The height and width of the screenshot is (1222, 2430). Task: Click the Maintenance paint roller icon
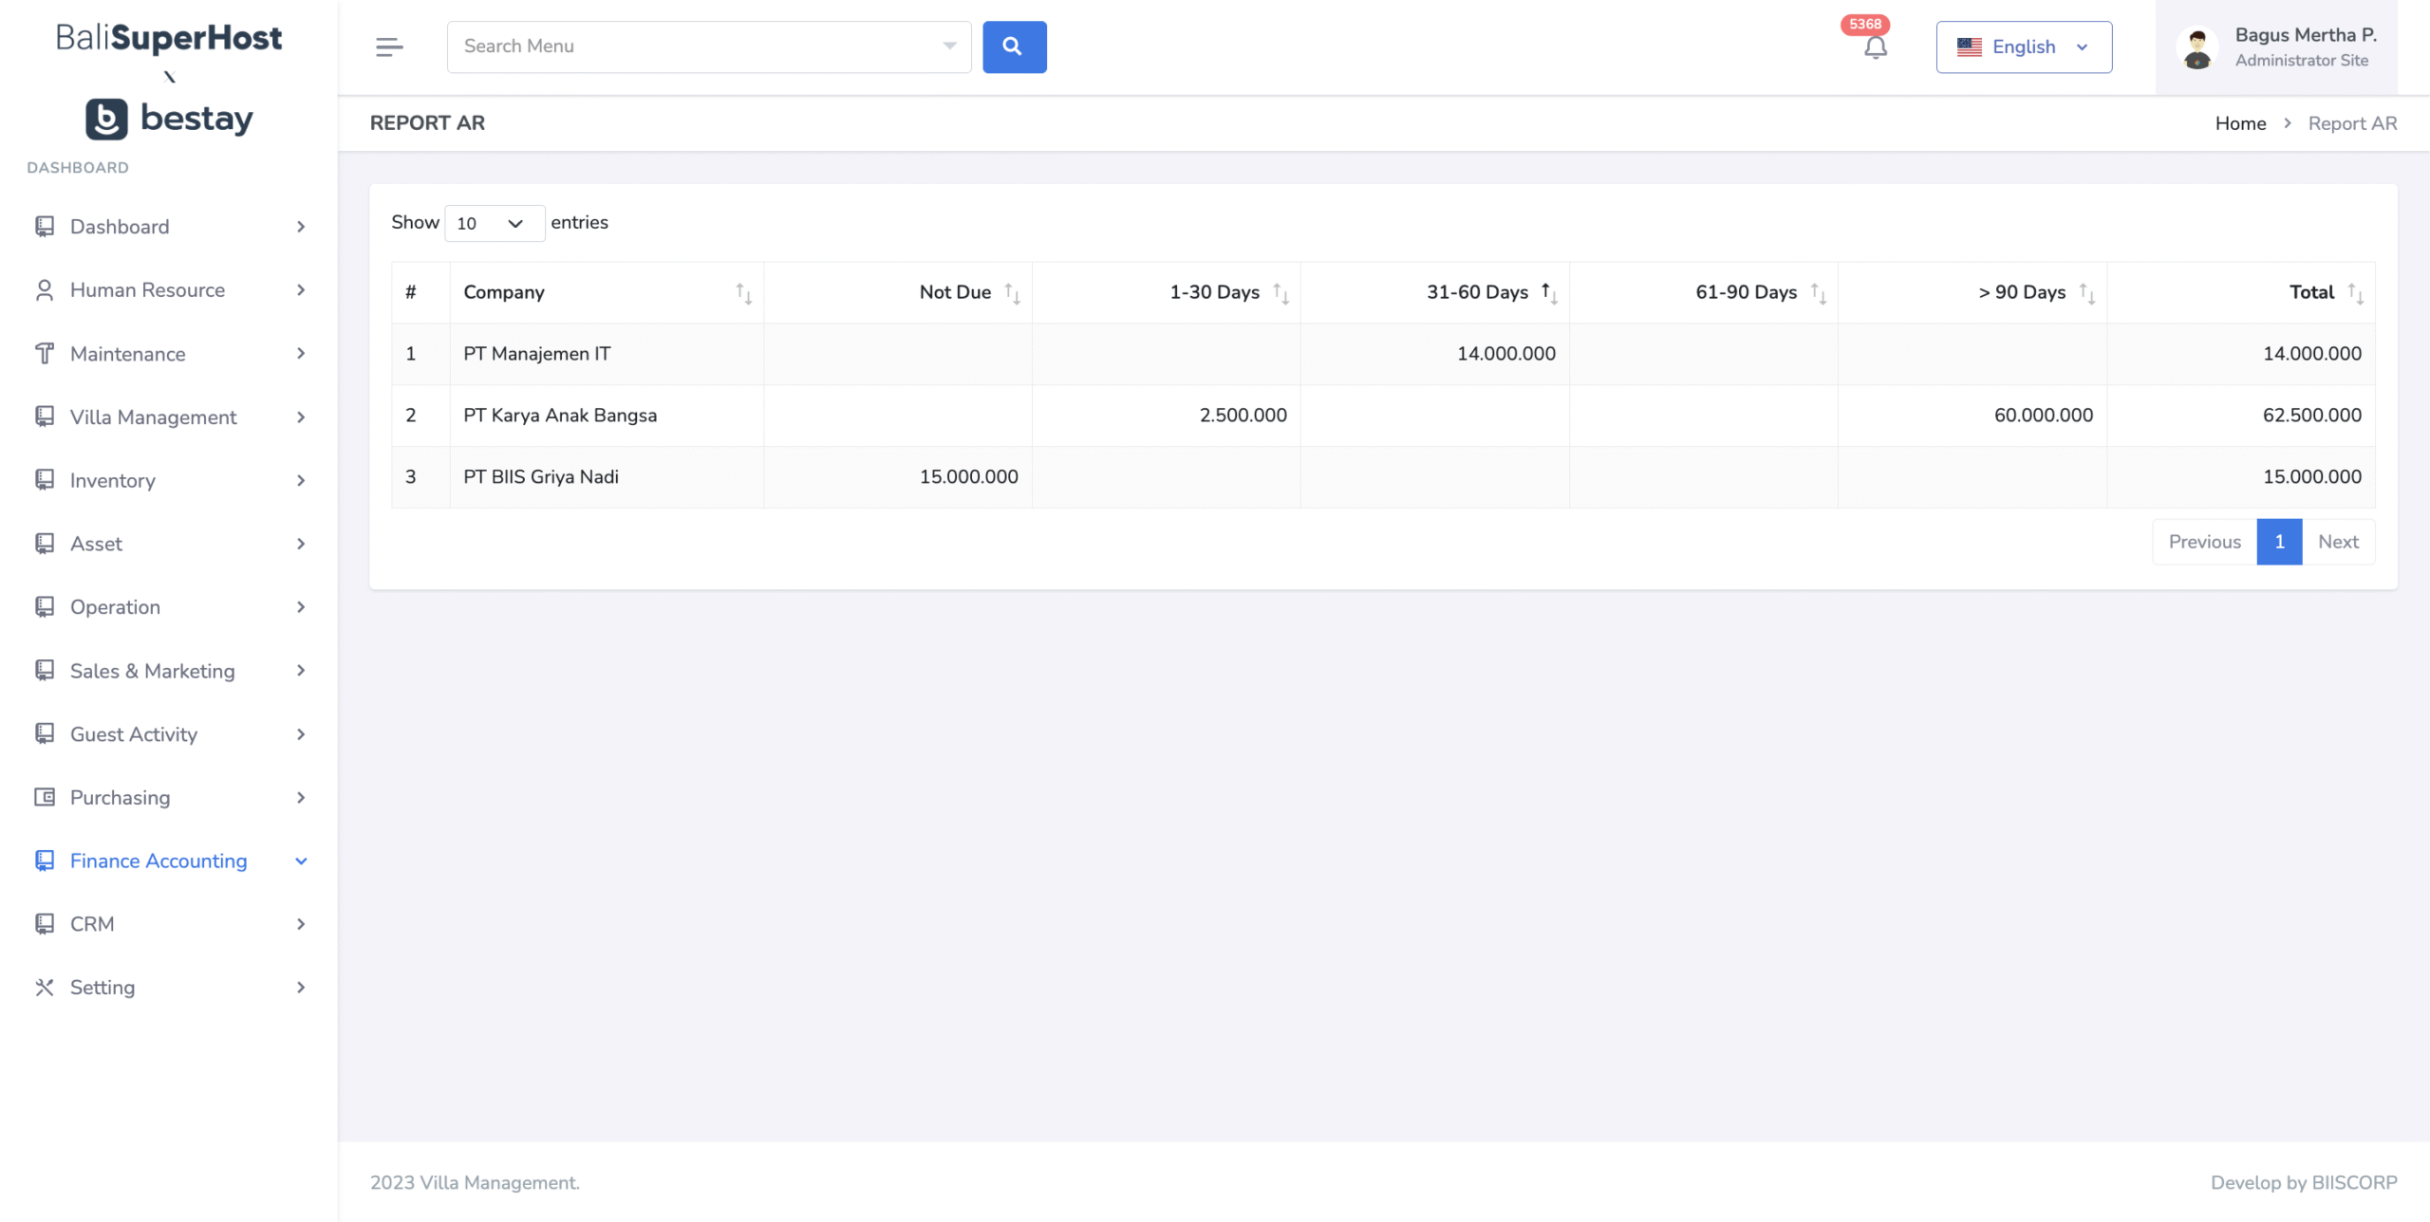click(x=45, y=353)
